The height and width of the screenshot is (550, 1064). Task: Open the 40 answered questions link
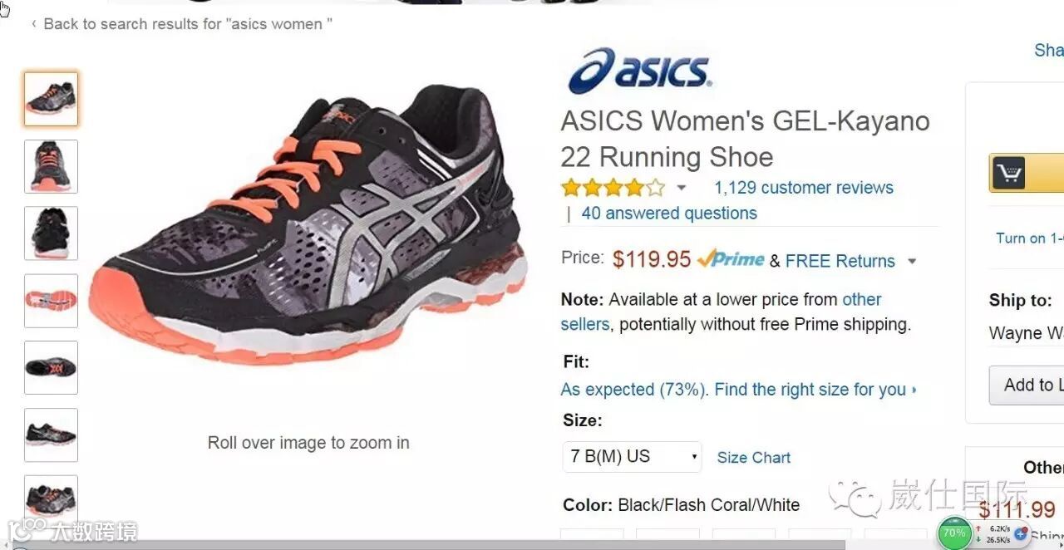tap(669, 214)
